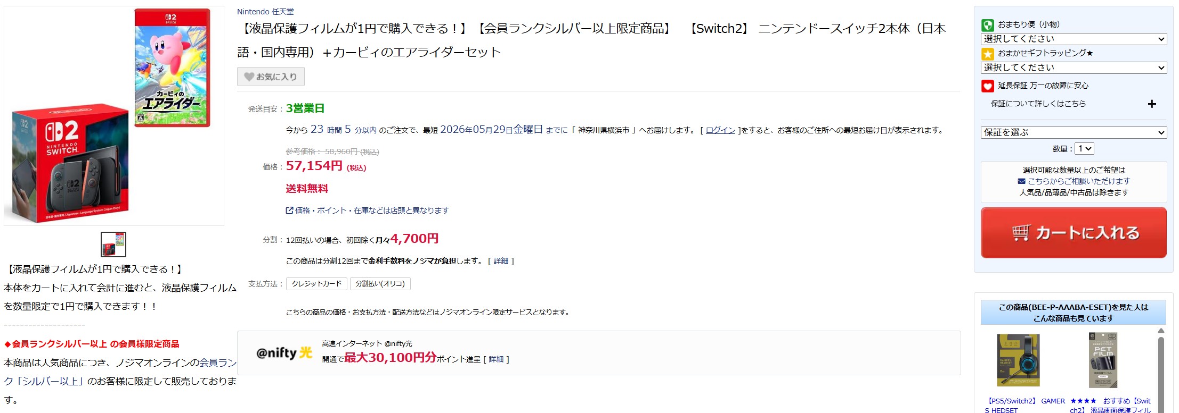Click 保証について詳しくはこちら text
This screenshot has width=1179, height=413.
click(x=1038, y=104)
